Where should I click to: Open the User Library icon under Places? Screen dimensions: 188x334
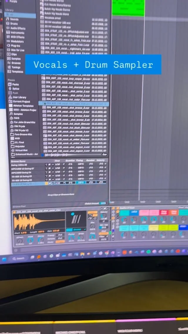coord(10,97)
